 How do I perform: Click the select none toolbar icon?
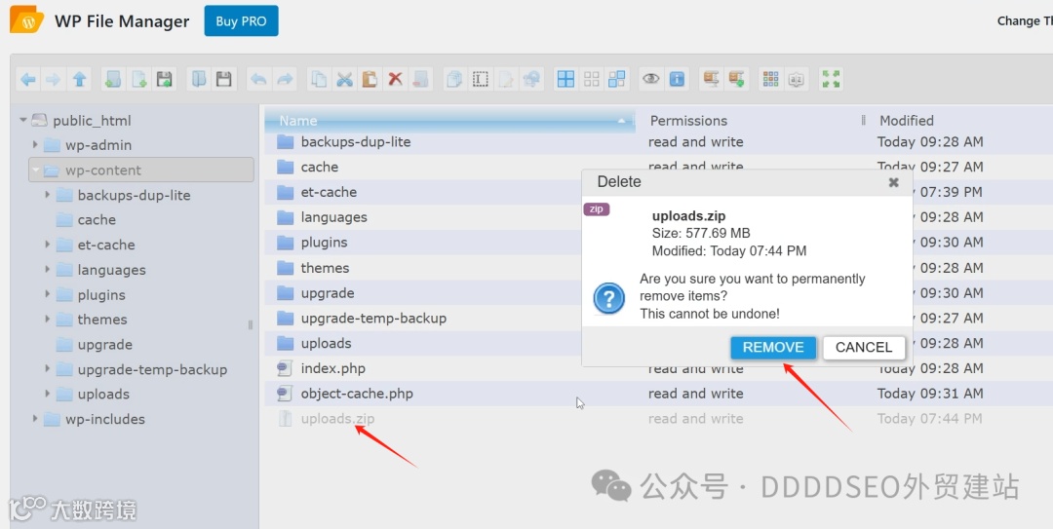592,79
